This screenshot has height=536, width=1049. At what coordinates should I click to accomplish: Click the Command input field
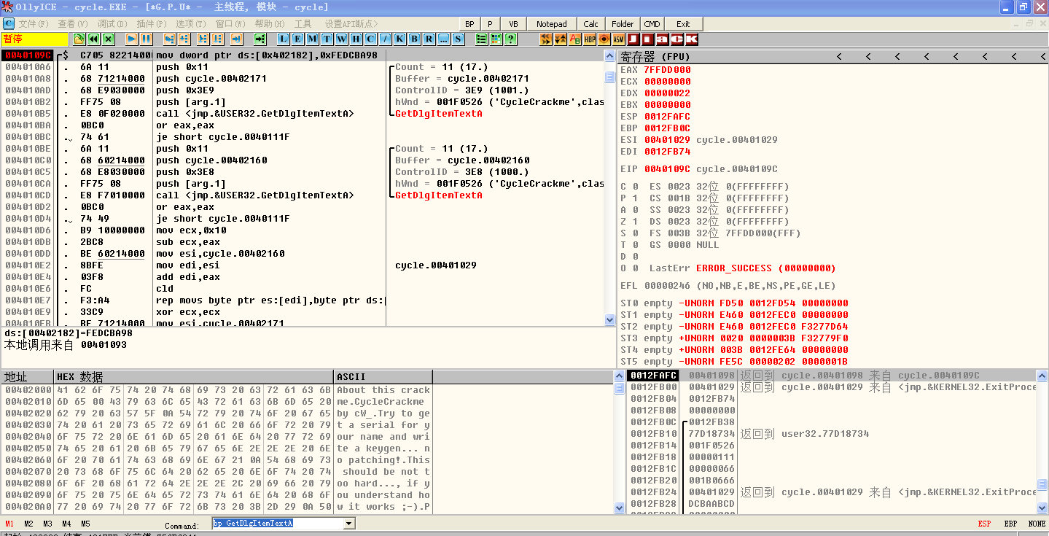pos(278,523)
